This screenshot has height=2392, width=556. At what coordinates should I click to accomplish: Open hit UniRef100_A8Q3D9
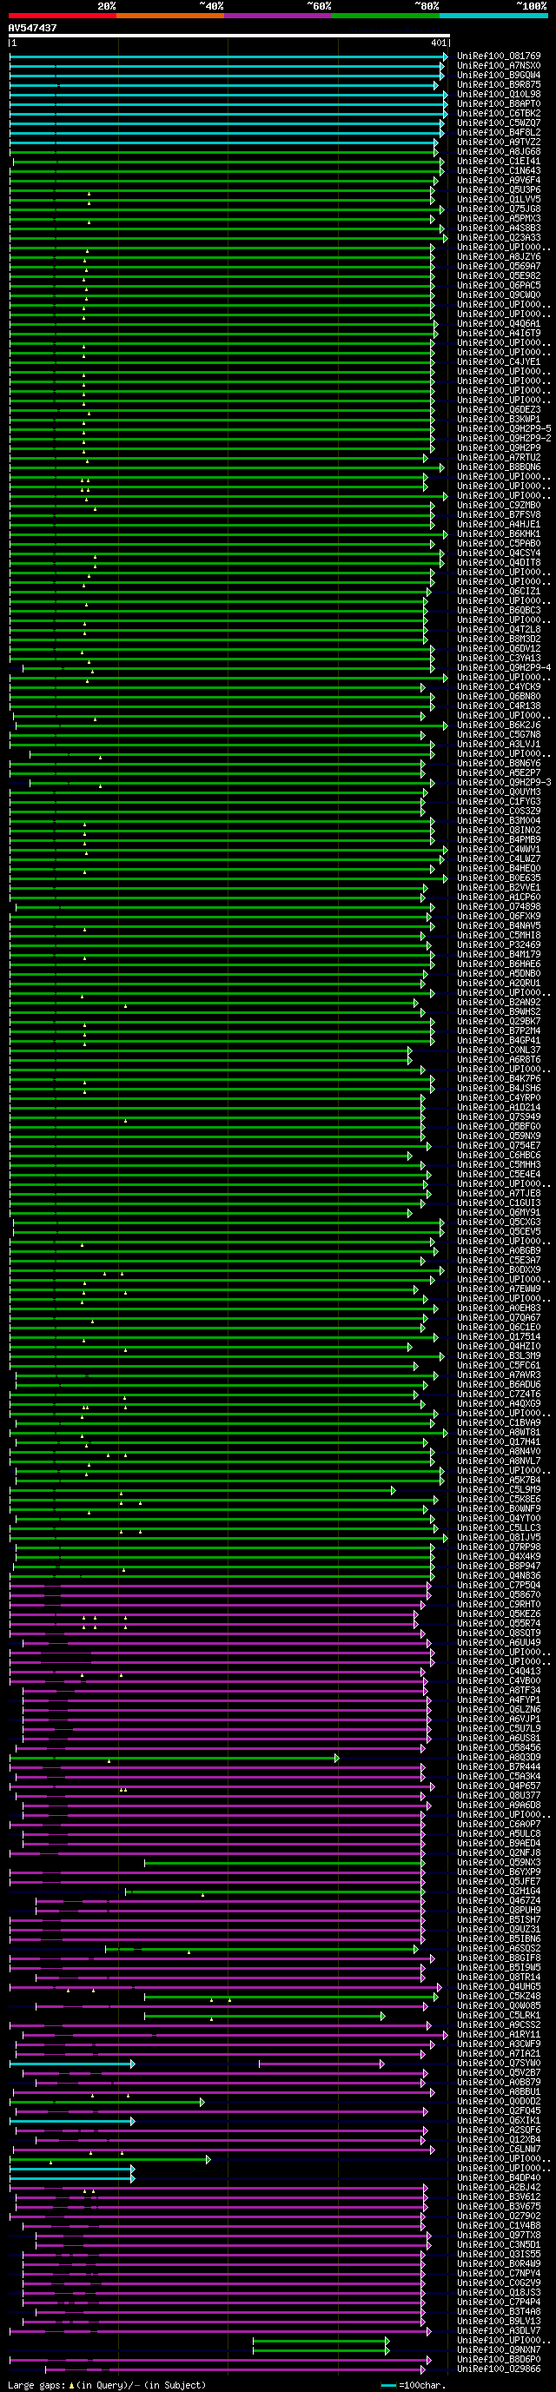(x=499, y=1758)
